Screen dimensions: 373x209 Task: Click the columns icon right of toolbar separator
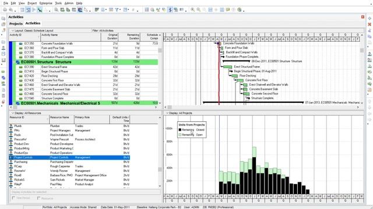click(146, 10)
